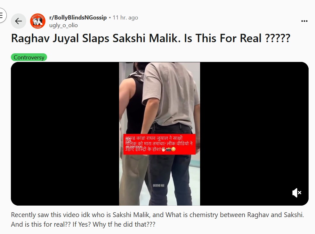Select the post title about Raghav Juyal

click(151, 38)
